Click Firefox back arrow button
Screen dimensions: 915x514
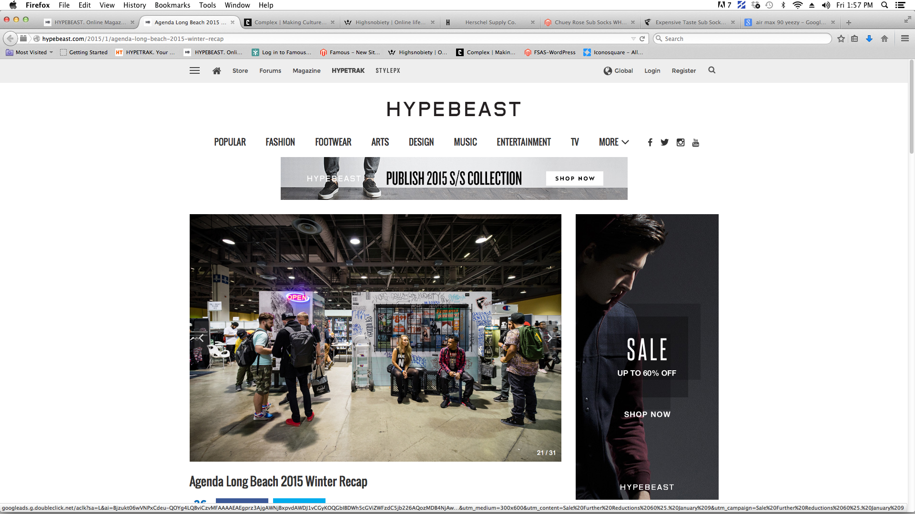click(x=10, y=39)
